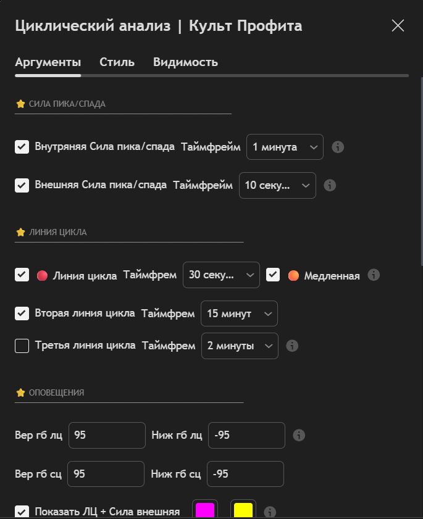
Task: Open the Видимость tab
Action: [185, 62]
